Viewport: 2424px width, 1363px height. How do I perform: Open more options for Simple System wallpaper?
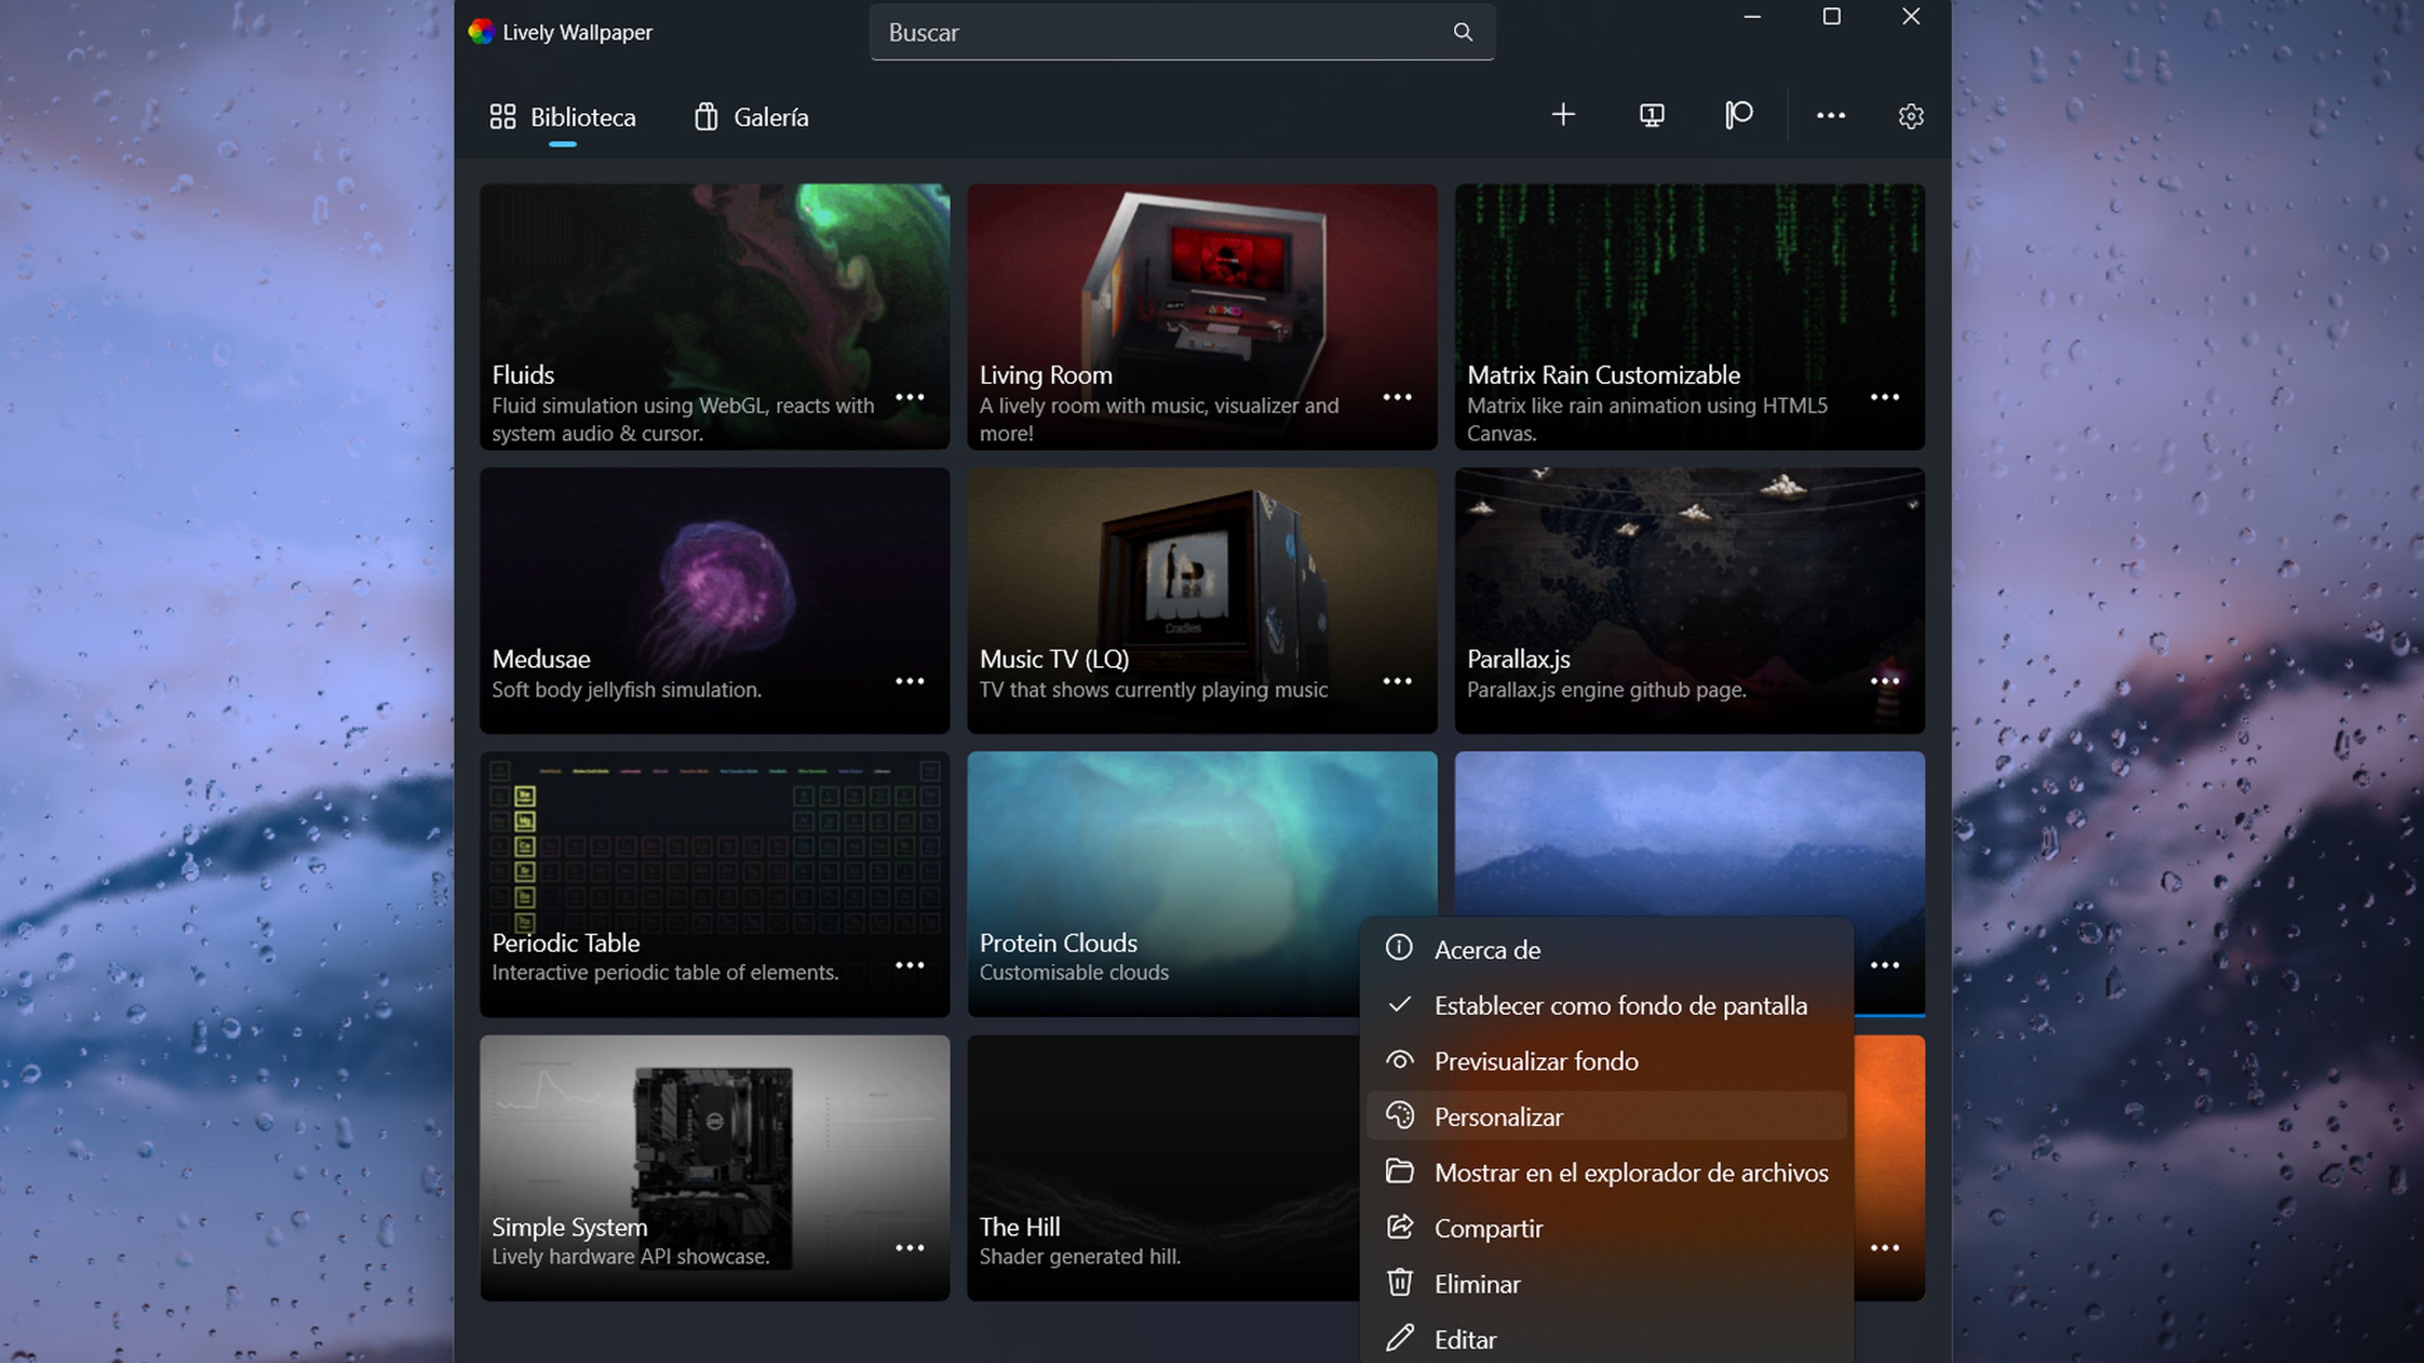point(909,1248)
